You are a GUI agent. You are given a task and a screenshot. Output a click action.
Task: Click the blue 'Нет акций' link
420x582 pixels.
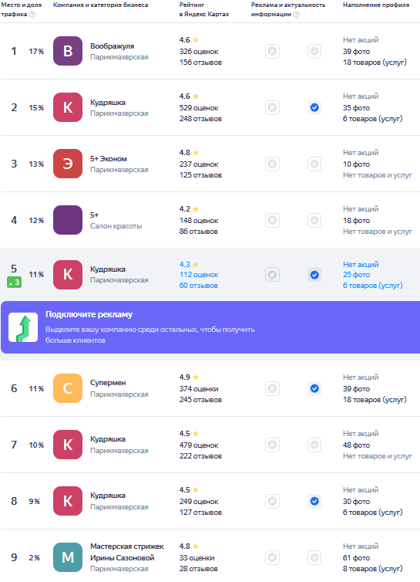pyautogui.click(x=361, y=264)
